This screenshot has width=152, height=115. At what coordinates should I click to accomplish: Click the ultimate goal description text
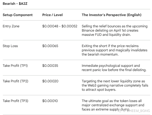pyautogui.click(x=113, y=105)
